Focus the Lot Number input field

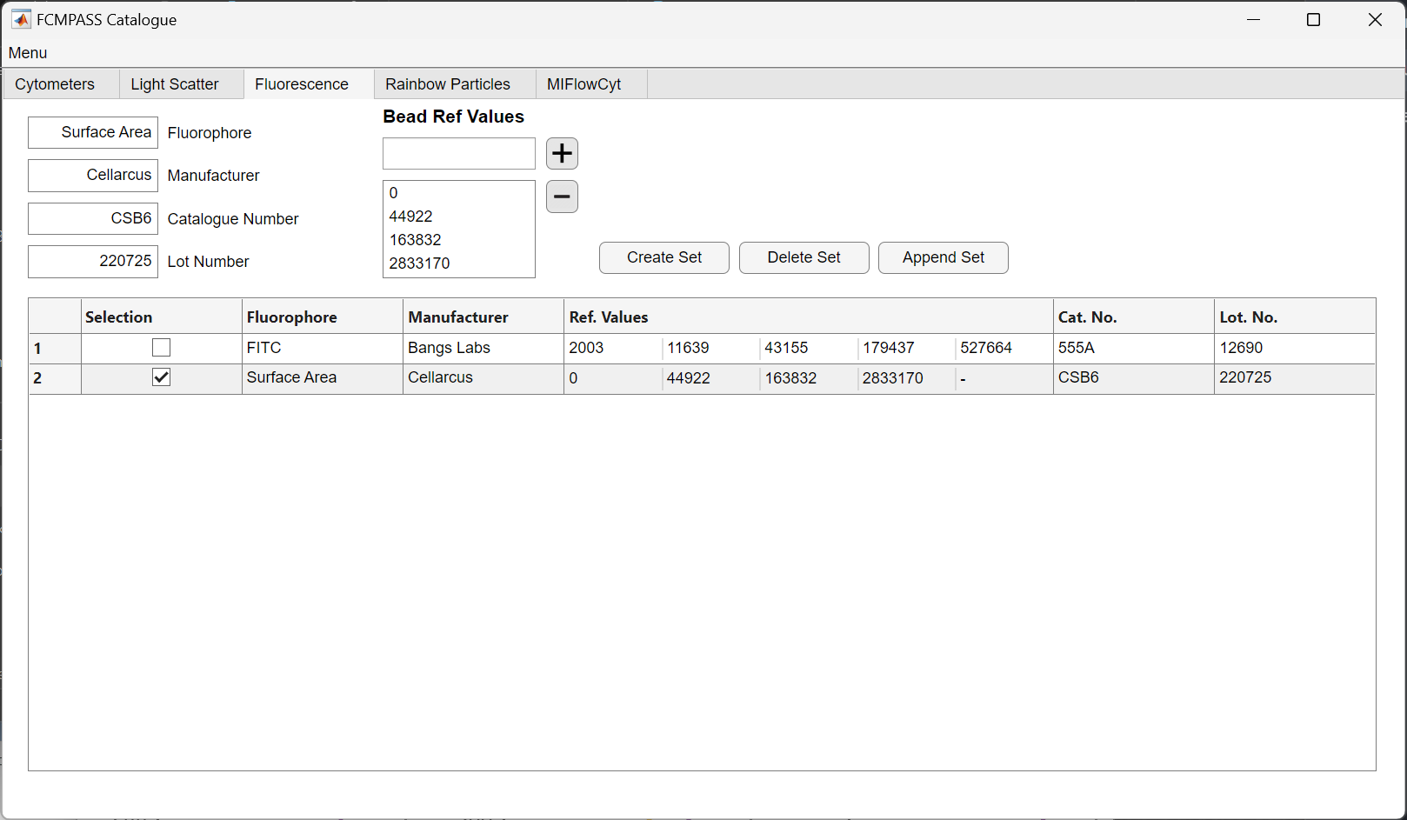pyautogui.click(x=93, y=261)
